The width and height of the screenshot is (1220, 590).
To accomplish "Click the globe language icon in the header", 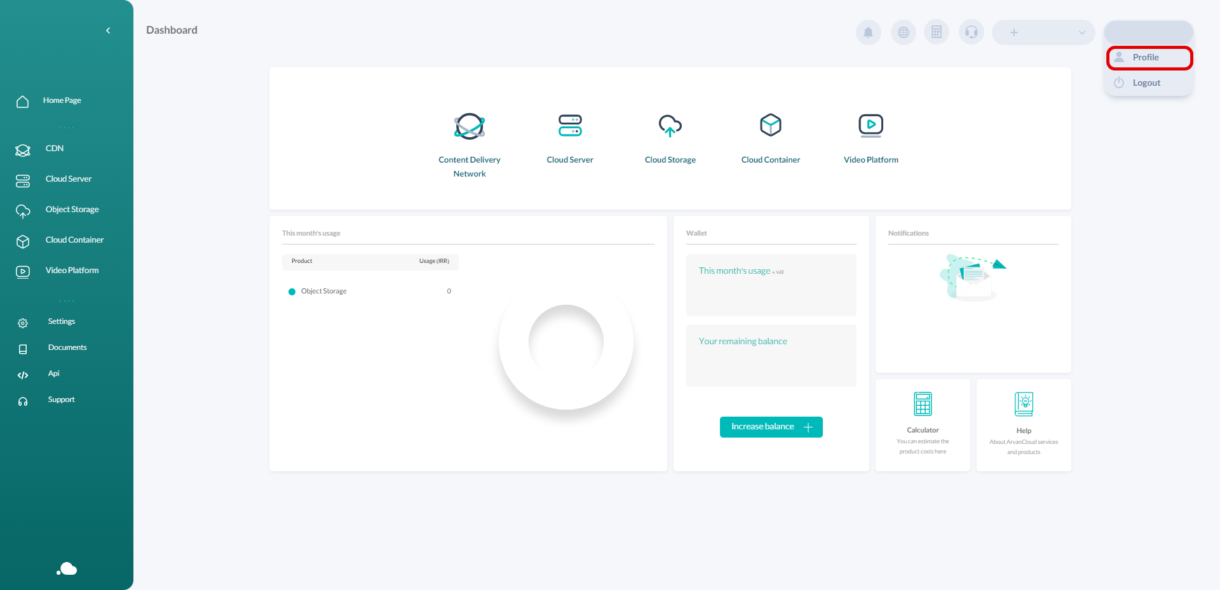I will (904, 32).
